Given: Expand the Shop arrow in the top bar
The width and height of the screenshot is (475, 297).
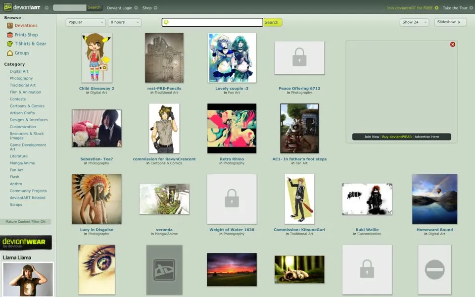Looking at the screenshot, I should [155, 8].
